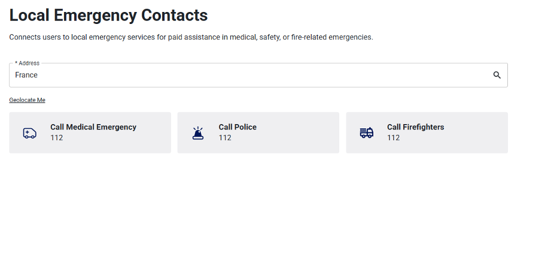Click the ambulance icon
Viewport: 560px width, 254px height.
[x=29, y=133]
